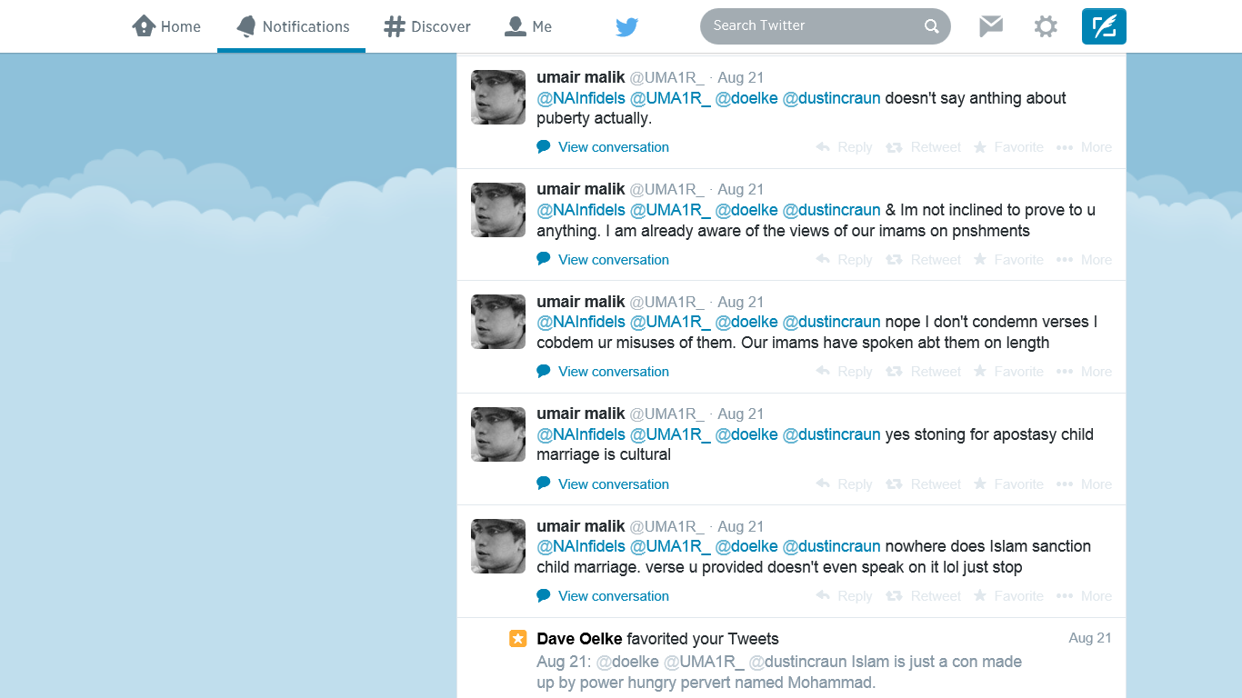1242x698 pixels.
Task: Go to the Home tab
Action: pyautogui.click(x=166, y=26)
